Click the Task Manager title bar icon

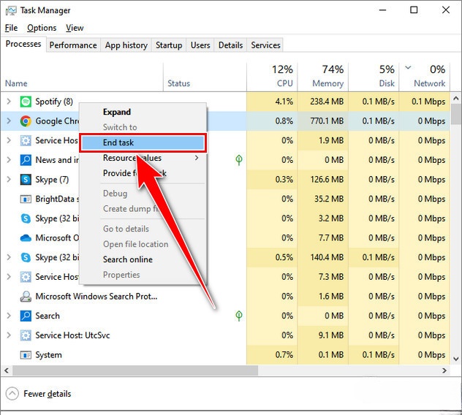point(11,11)
